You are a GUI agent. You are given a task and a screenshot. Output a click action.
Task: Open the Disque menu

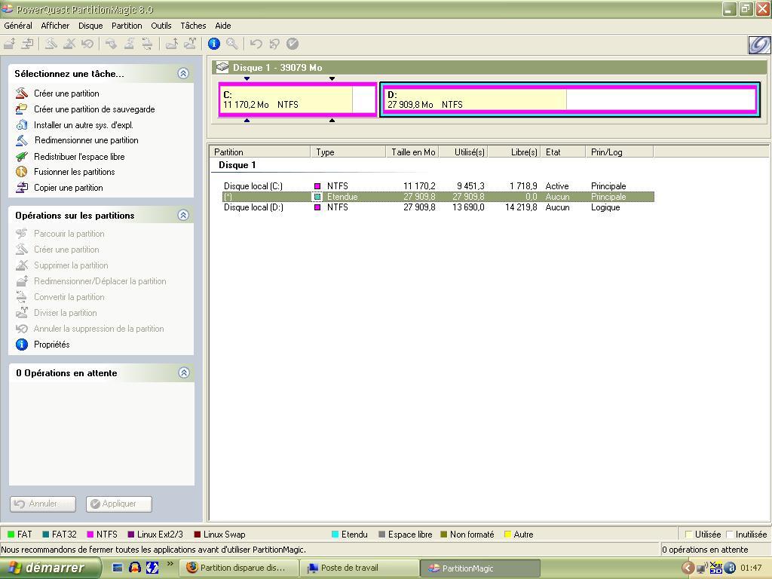pyautogui.click(x=90, y=26)
